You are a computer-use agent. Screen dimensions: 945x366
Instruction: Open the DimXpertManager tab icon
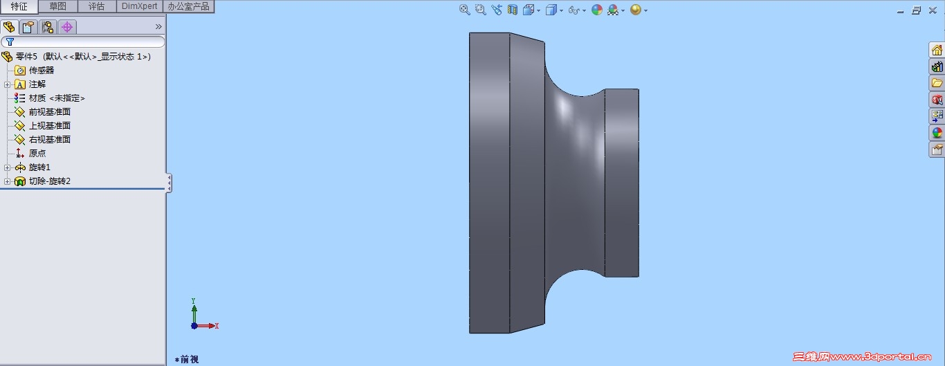pyautogui.click(x=67, y=27)
